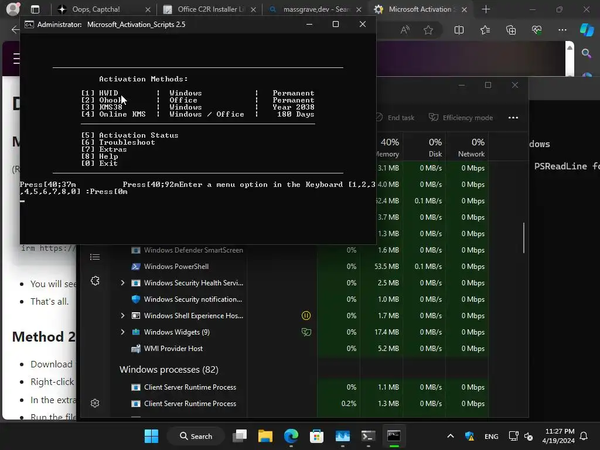Viewport: 600px width, 450px height.
Task: Click End task in Task Manager
Action: tap(396, 117)
